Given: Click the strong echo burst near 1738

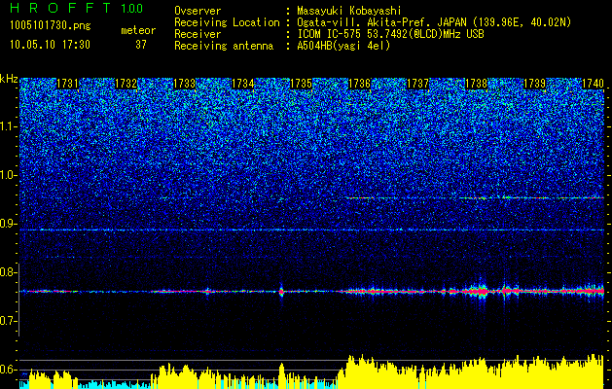Looking at the screenshot, I should point(482,291).
